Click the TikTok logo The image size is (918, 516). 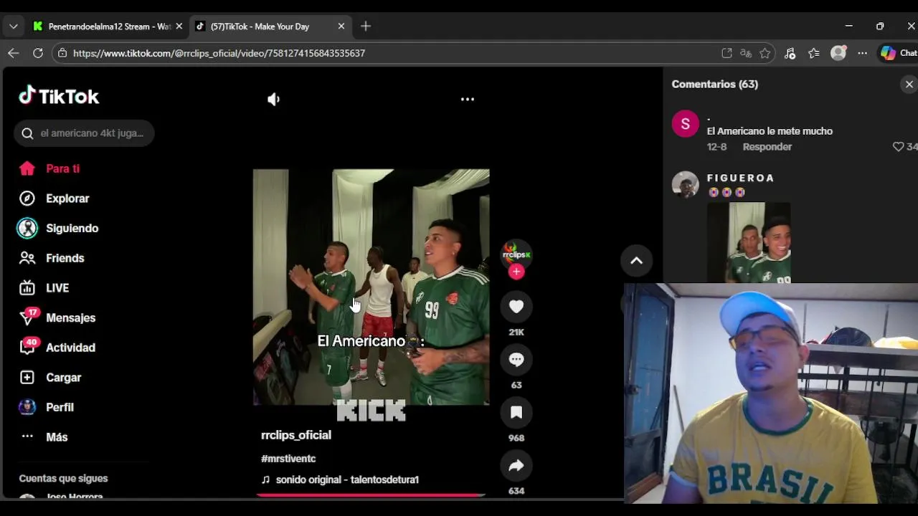59,96
